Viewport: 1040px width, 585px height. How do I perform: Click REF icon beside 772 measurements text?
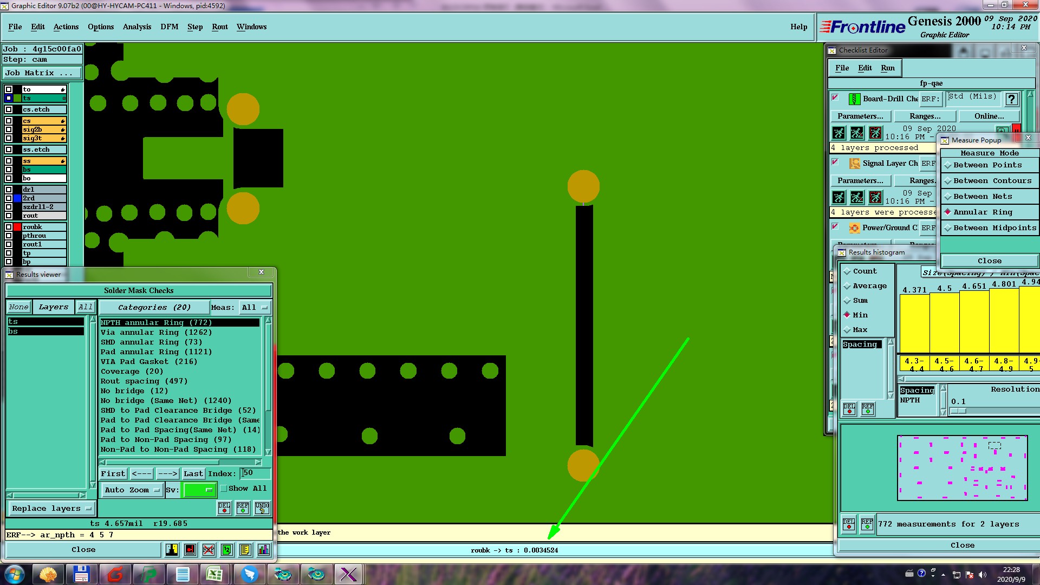coord(867,524)
